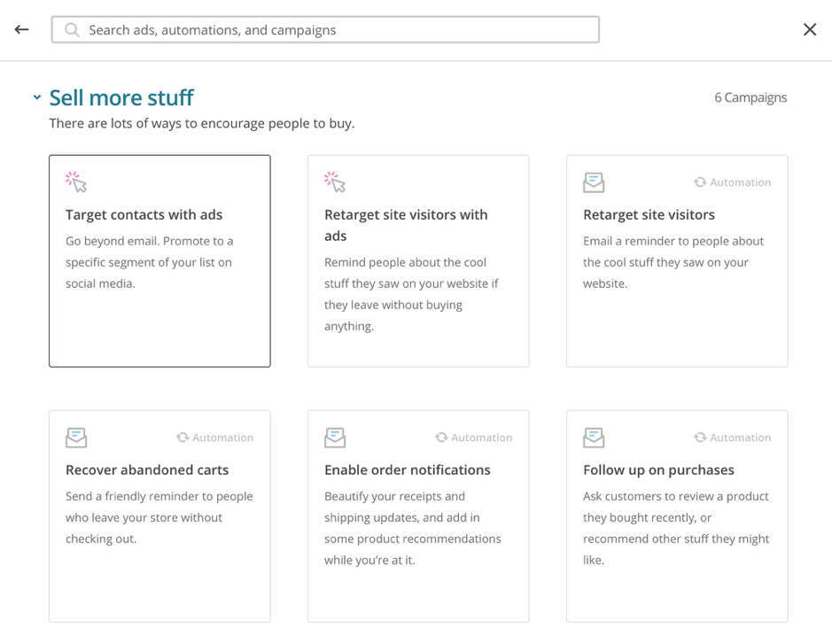Viewport: 832px width, 643px height.
Task: Click the back arrow at top left
Action: coord(20,29)
